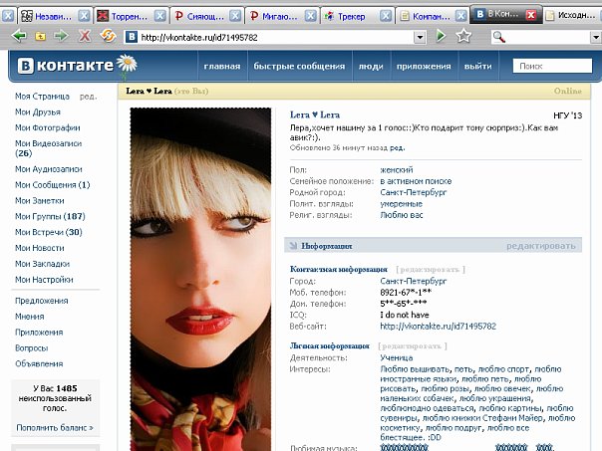
Task: Click Пополнить баланс link
Action: [54, 427]
